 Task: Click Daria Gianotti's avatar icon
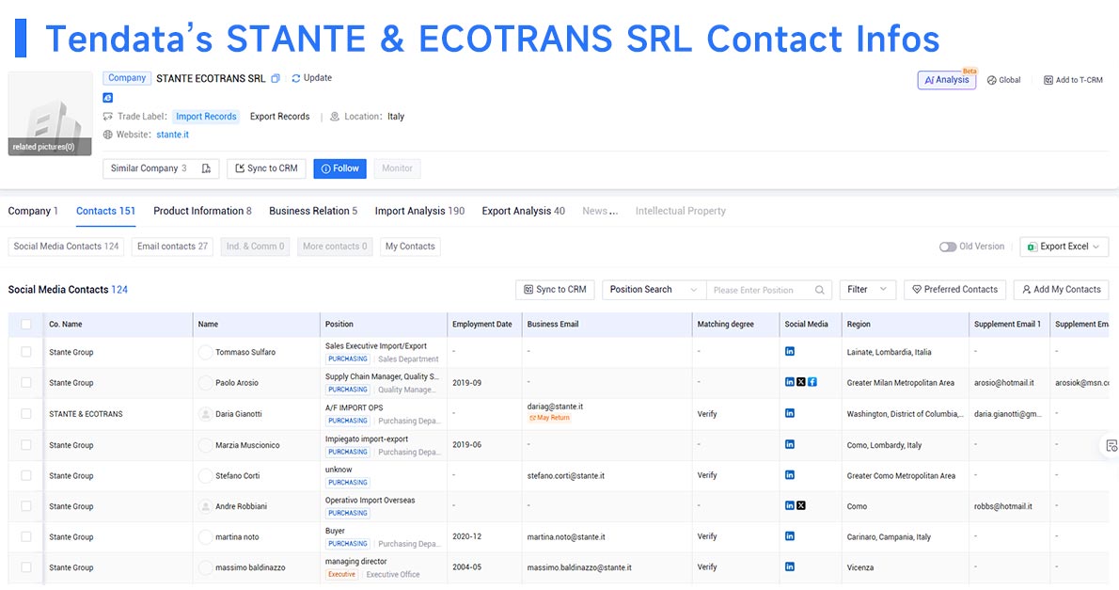206,414
